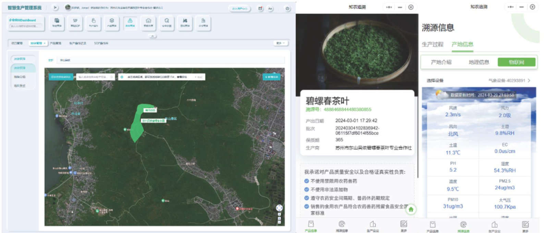The height and width of the screenshot is (233, 544).
Task: Click the sidebar collapse icon beside system title
Action: (55, 8)
